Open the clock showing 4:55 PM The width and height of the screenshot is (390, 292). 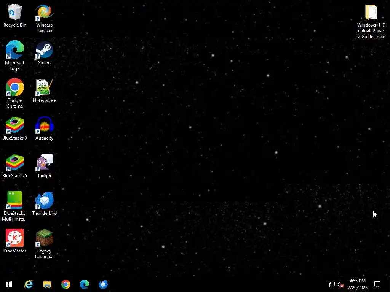[x=357, y=284]
